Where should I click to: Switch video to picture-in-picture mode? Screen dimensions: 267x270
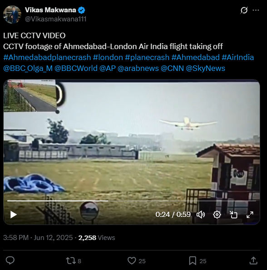tap(233, 215)
